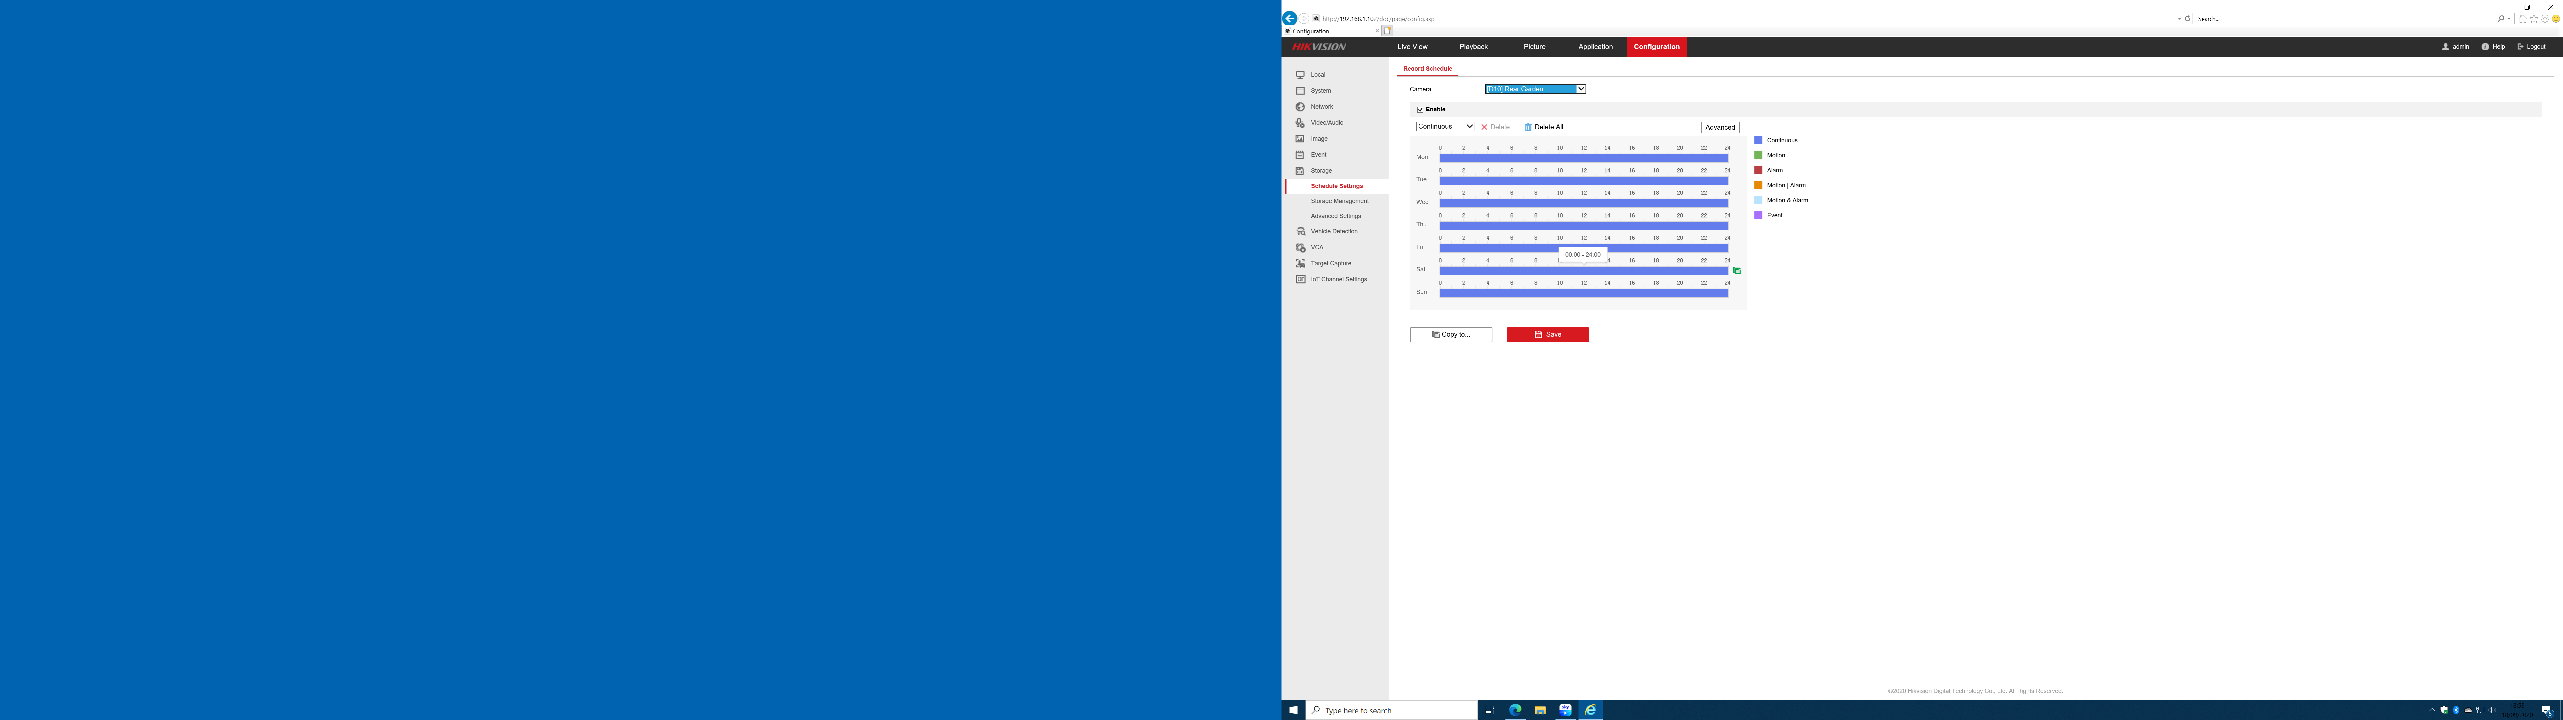Click the green copy icon beside Saturday row

pos(1736,270)
